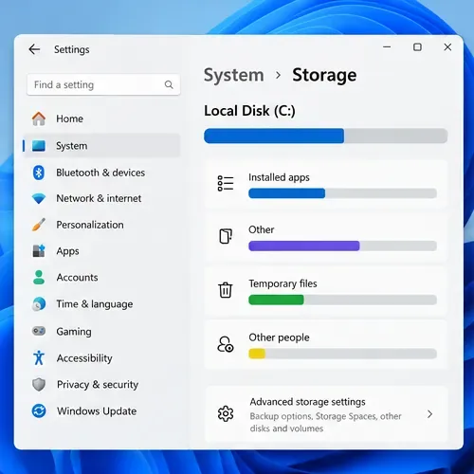Minimize the Settings window
This screenshot has width=474, height=474.
tap(387, 47)
